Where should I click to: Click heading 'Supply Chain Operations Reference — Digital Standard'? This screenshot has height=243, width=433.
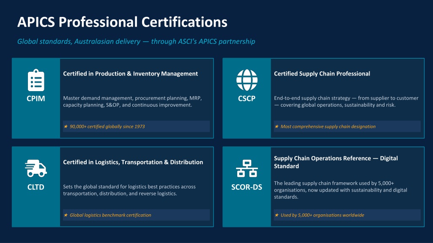click(x=336, y=162)
